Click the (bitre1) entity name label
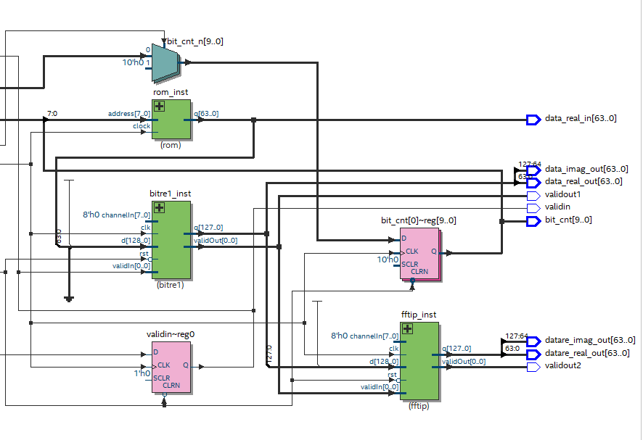 click(170, 285)
